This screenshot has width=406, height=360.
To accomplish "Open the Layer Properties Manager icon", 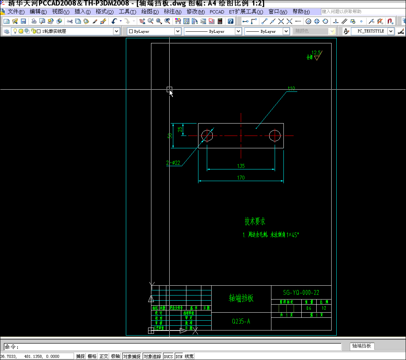I will coord(7,31).
